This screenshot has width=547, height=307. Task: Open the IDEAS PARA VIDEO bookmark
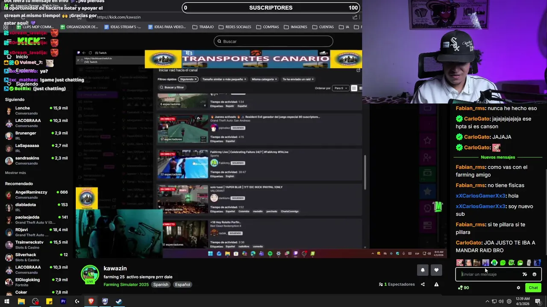pos(167,27)
